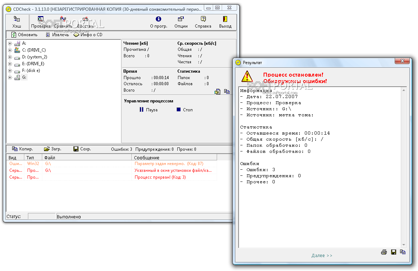Viewport: 418px width, 271px height.
Task: Click the Хэш (Hash) toolbar icon
Action: (x=17, y=22)
